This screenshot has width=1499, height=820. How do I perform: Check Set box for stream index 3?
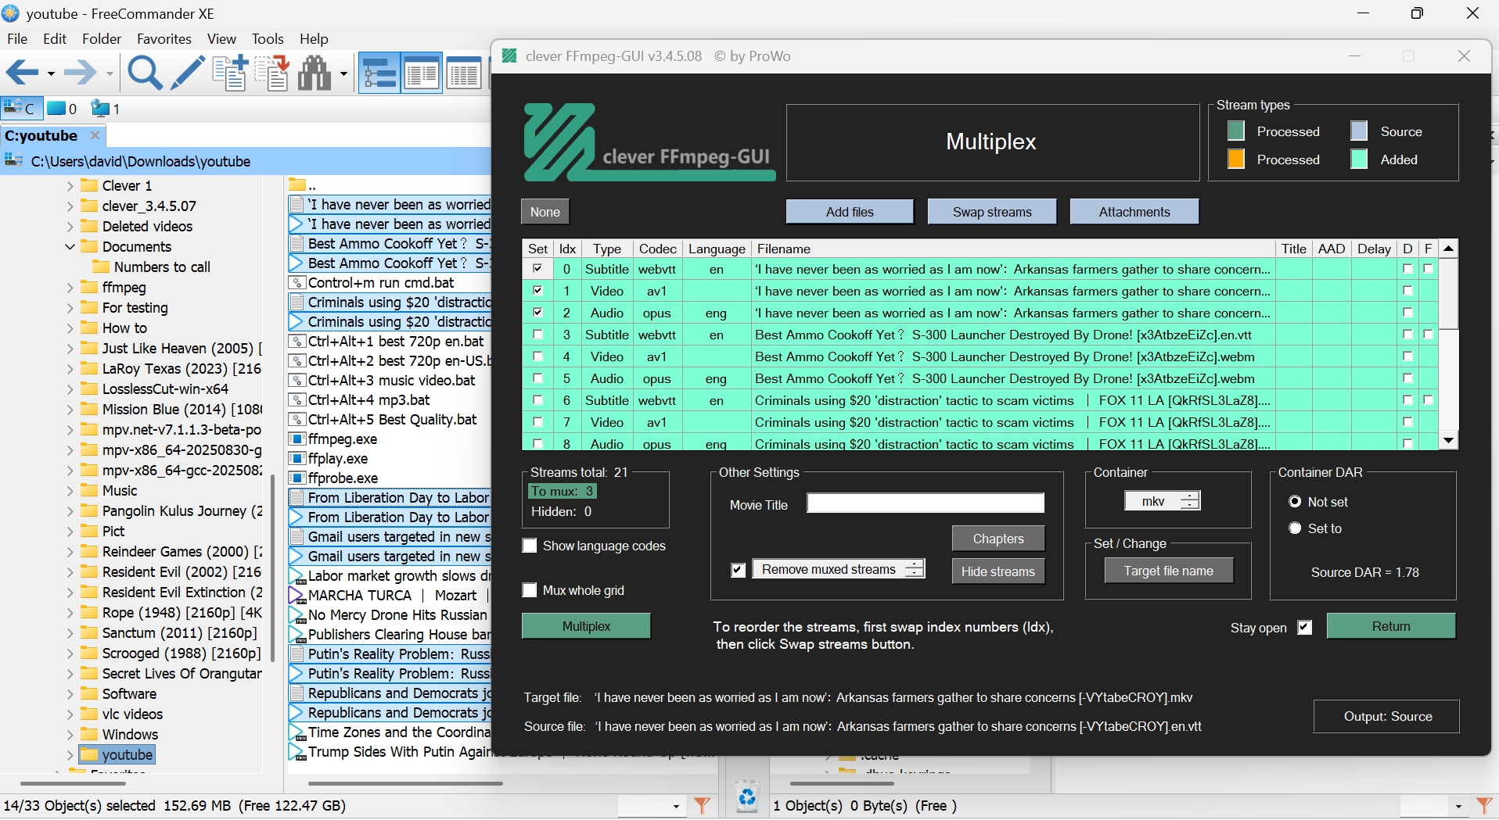pos(537,335)
